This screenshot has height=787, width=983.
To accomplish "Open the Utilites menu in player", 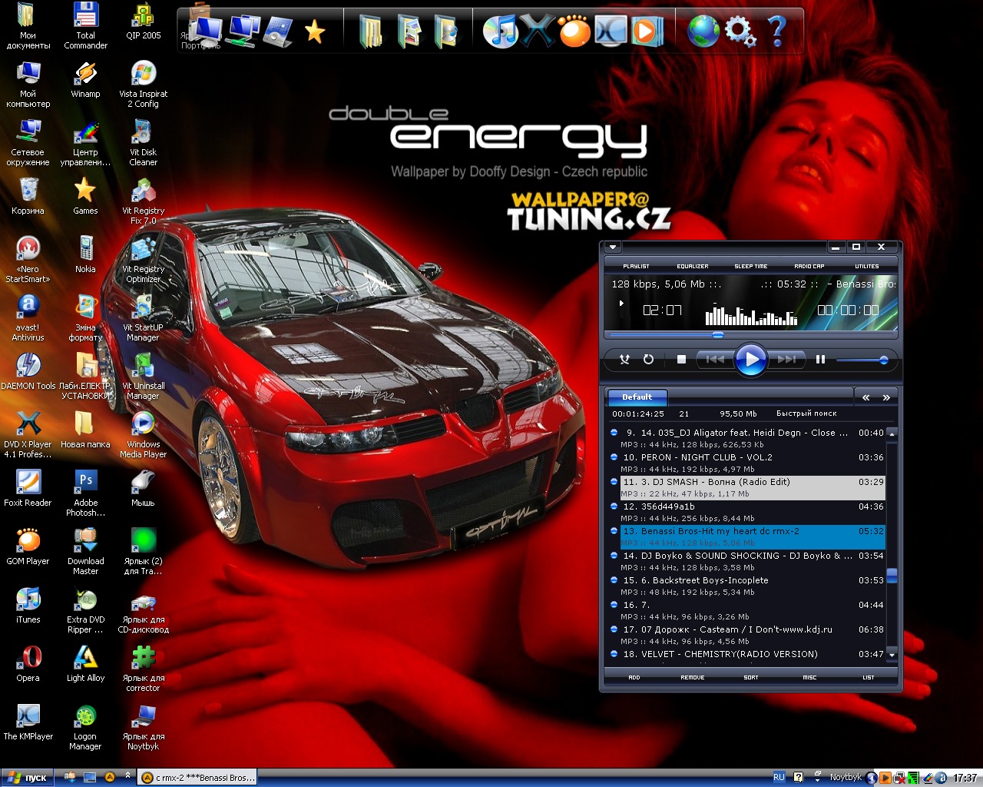I will (x=866, y=266).
